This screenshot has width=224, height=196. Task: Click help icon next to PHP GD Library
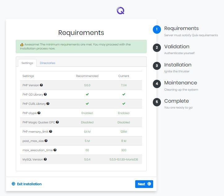pos(45,94)
